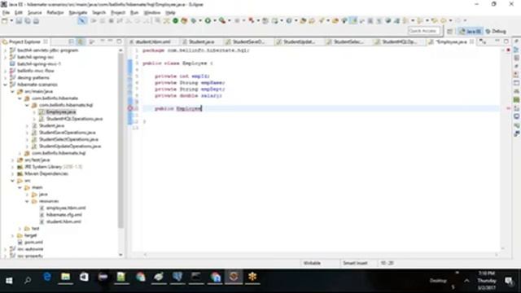The image size is (521, 293).
Task: Select employee.hbm.xml under resources
Action: coord(66,208)
